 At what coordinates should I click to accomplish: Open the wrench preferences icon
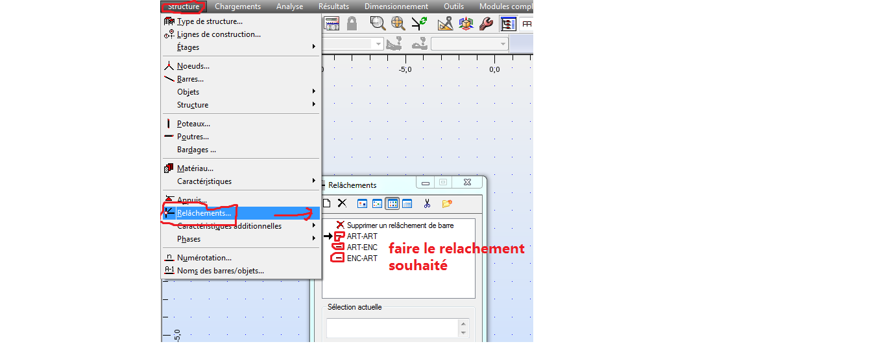point(486,24)
